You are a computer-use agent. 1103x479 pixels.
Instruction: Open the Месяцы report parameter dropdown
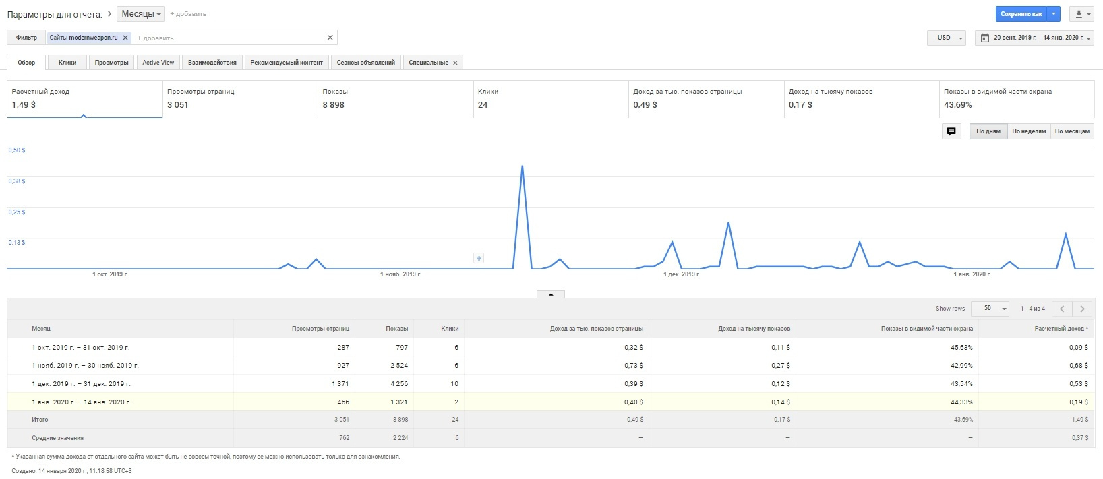(x=141, y=14)
